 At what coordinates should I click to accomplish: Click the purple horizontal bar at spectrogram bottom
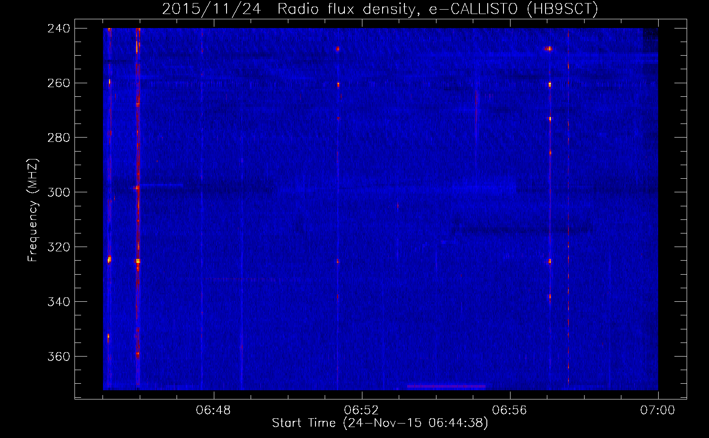(x=446, y=386)
